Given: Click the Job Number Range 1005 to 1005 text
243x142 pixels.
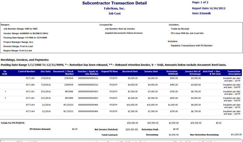Looking at the screenshot, I should (20, 29).
